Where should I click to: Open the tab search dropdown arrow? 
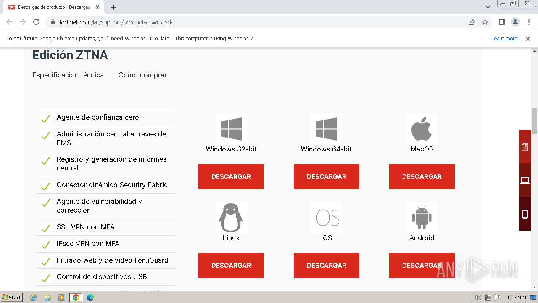click(x=488, y=7)
